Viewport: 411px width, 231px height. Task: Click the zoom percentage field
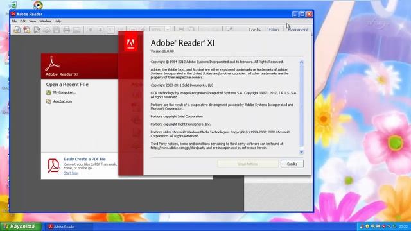157,29
